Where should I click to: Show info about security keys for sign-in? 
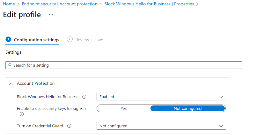point(22,114)
